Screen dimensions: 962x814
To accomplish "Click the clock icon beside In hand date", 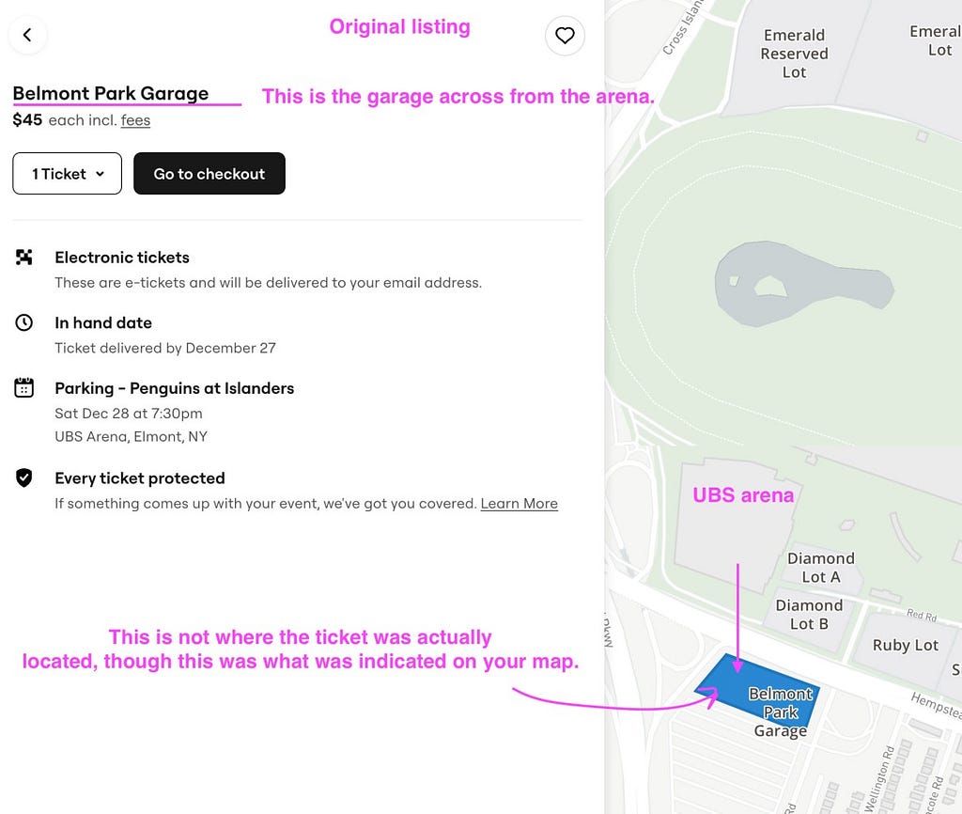I will (x=23, y=322).
